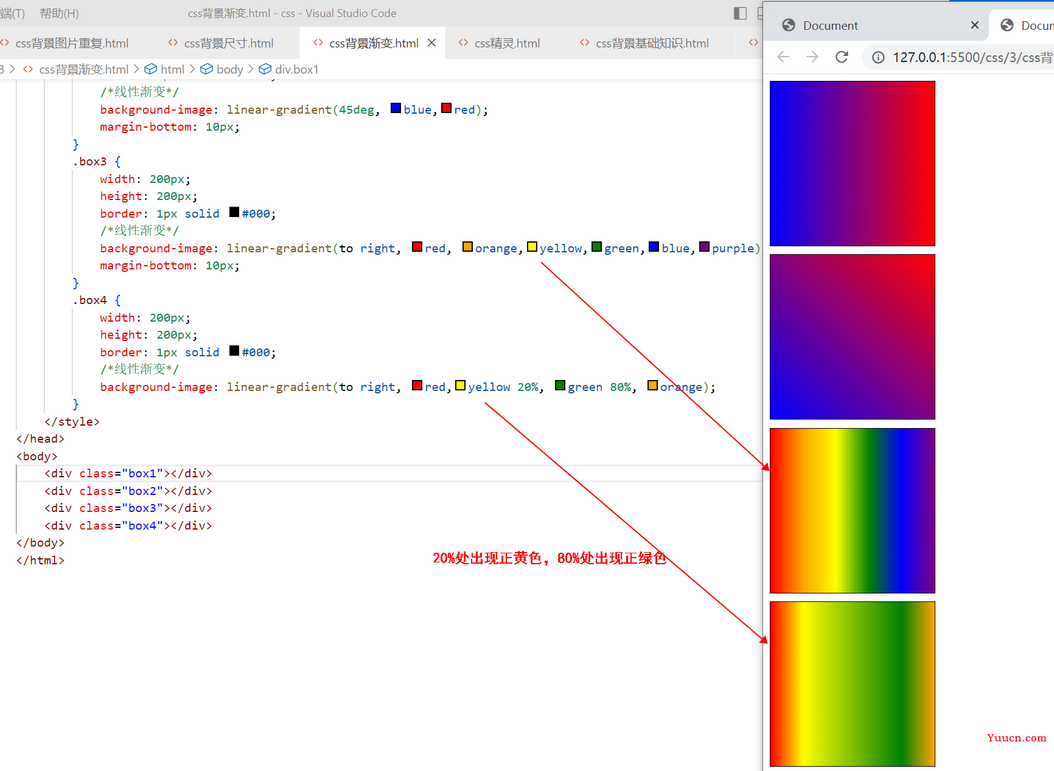1054x771 pixels.
Task: Switch to css背景尺寸.html tab
Action: [x=228, y=43]
